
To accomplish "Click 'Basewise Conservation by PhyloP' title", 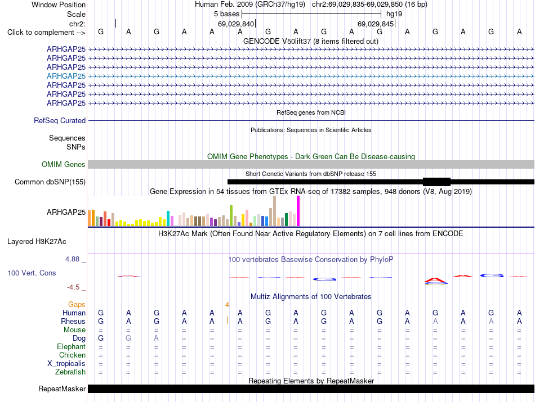I will pos(311,260).
